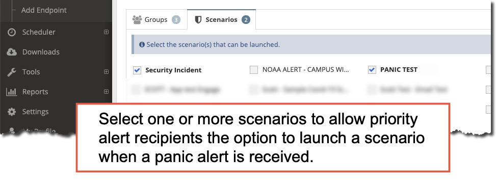This screenshot has width=496, height=185.
Task: Expand the Scheduler sidebar submenu
Action: pyautogui.click(x=106, y=32)
